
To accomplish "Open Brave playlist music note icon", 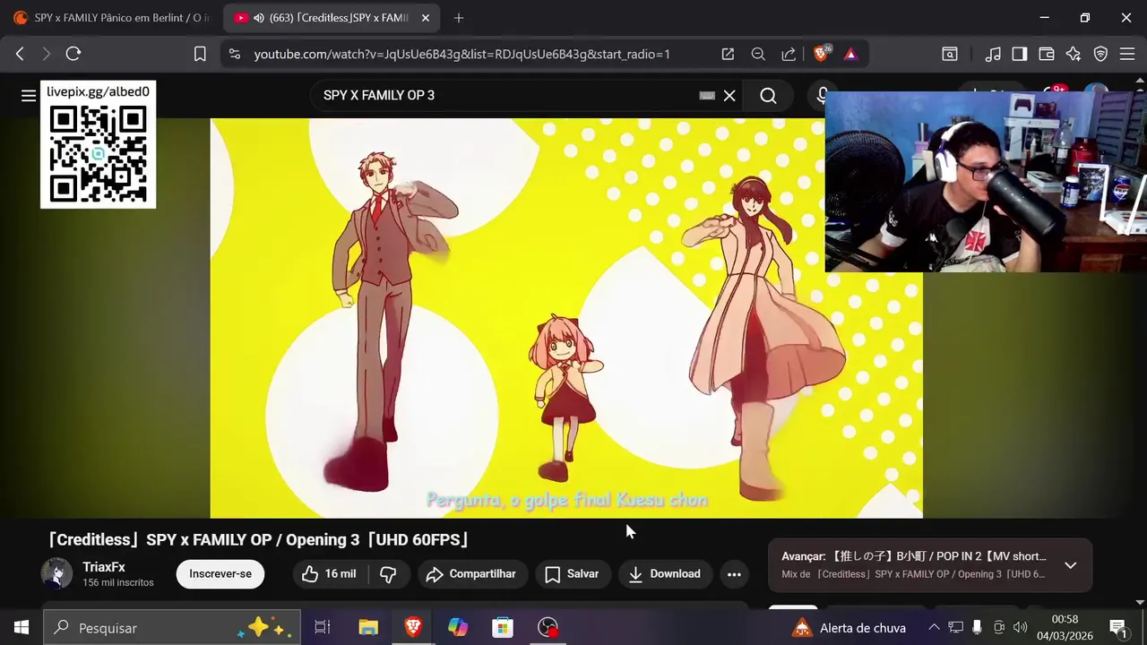I will 993,54.
